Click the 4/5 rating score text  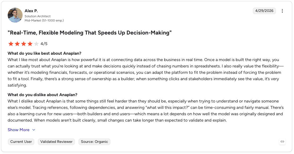coord(44,44)
